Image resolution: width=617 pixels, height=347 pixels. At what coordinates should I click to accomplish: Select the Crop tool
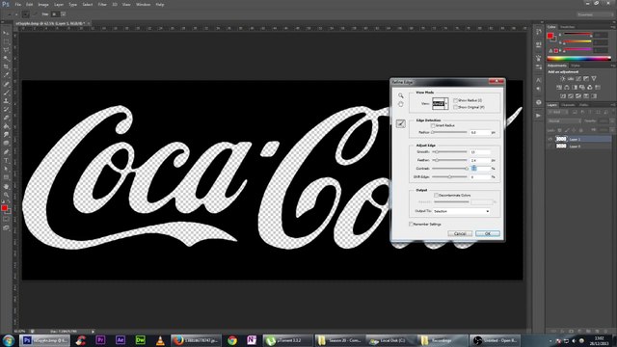6,67
